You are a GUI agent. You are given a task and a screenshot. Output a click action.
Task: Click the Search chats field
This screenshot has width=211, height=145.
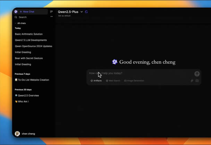pos(23,17)
